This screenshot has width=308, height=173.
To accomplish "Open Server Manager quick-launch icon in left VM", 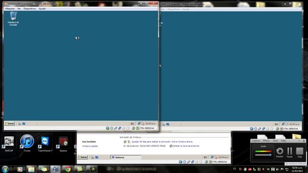I will pos(20,124).
